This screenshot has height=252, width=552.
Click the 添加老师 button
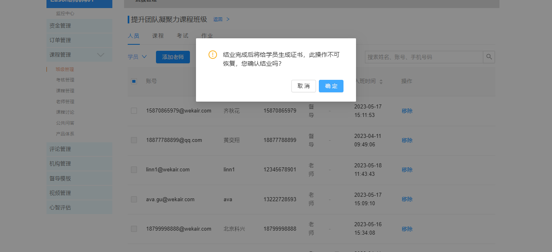click(x=173, y=57)
